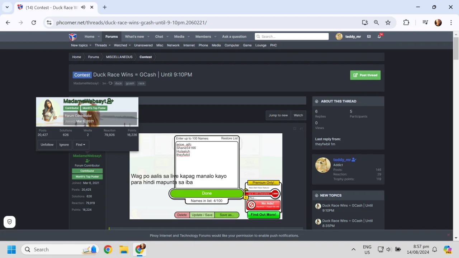459x258 pixels.
Task: Click the 'race' thread tag
Action: [x=141, y=83]
